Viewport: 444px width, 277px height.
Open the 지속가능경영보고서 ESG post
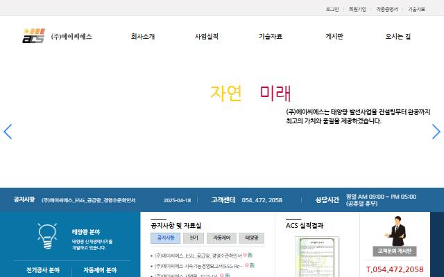pyautogui.click(x=199, y=266)
